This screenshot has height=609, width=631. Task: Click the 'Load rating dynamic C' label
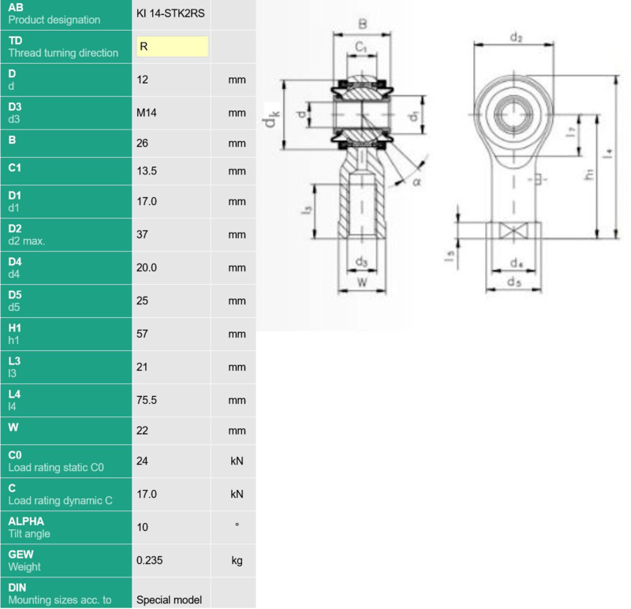pyautogui.click(x=61, y=501)
